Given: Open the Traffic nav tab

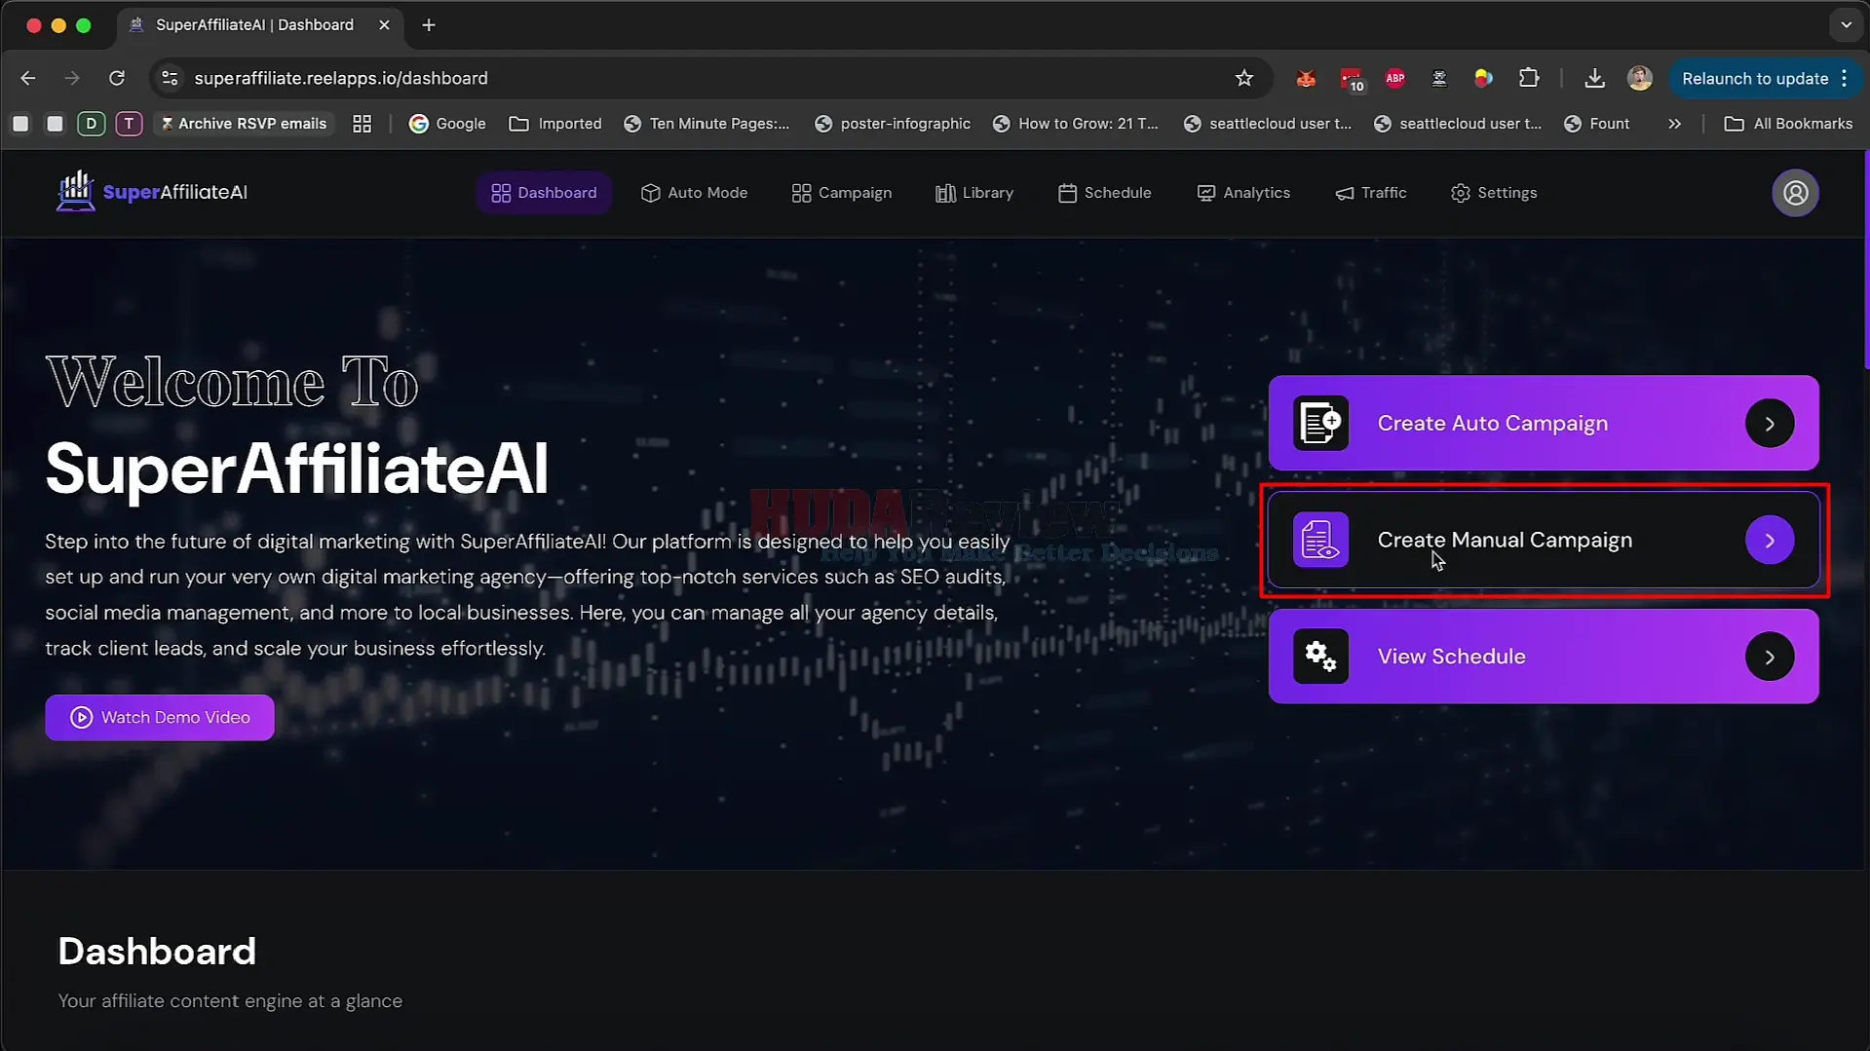Looking at the screenshot, I should click(1371, 193).
